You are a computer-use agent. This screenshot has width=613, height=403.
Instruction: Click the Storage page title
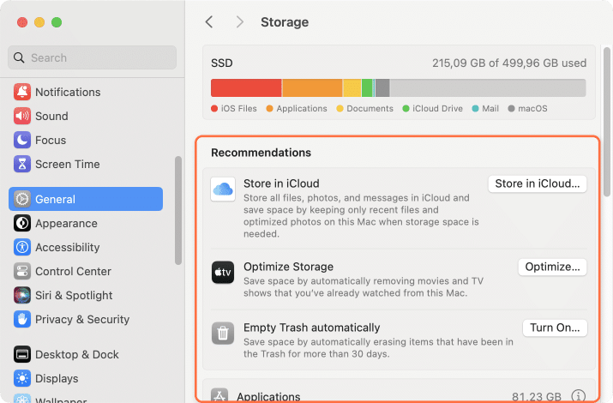285,22
